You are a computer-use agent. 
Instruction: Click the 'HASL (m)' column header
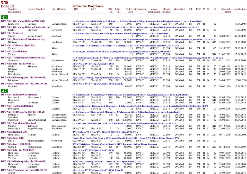[110, 10]
